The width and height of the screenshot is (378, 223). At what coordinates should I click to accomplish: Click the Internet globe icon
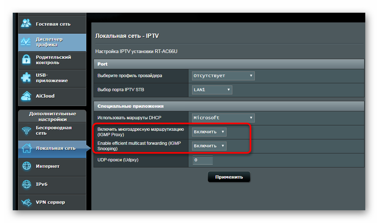coord(27,166)
